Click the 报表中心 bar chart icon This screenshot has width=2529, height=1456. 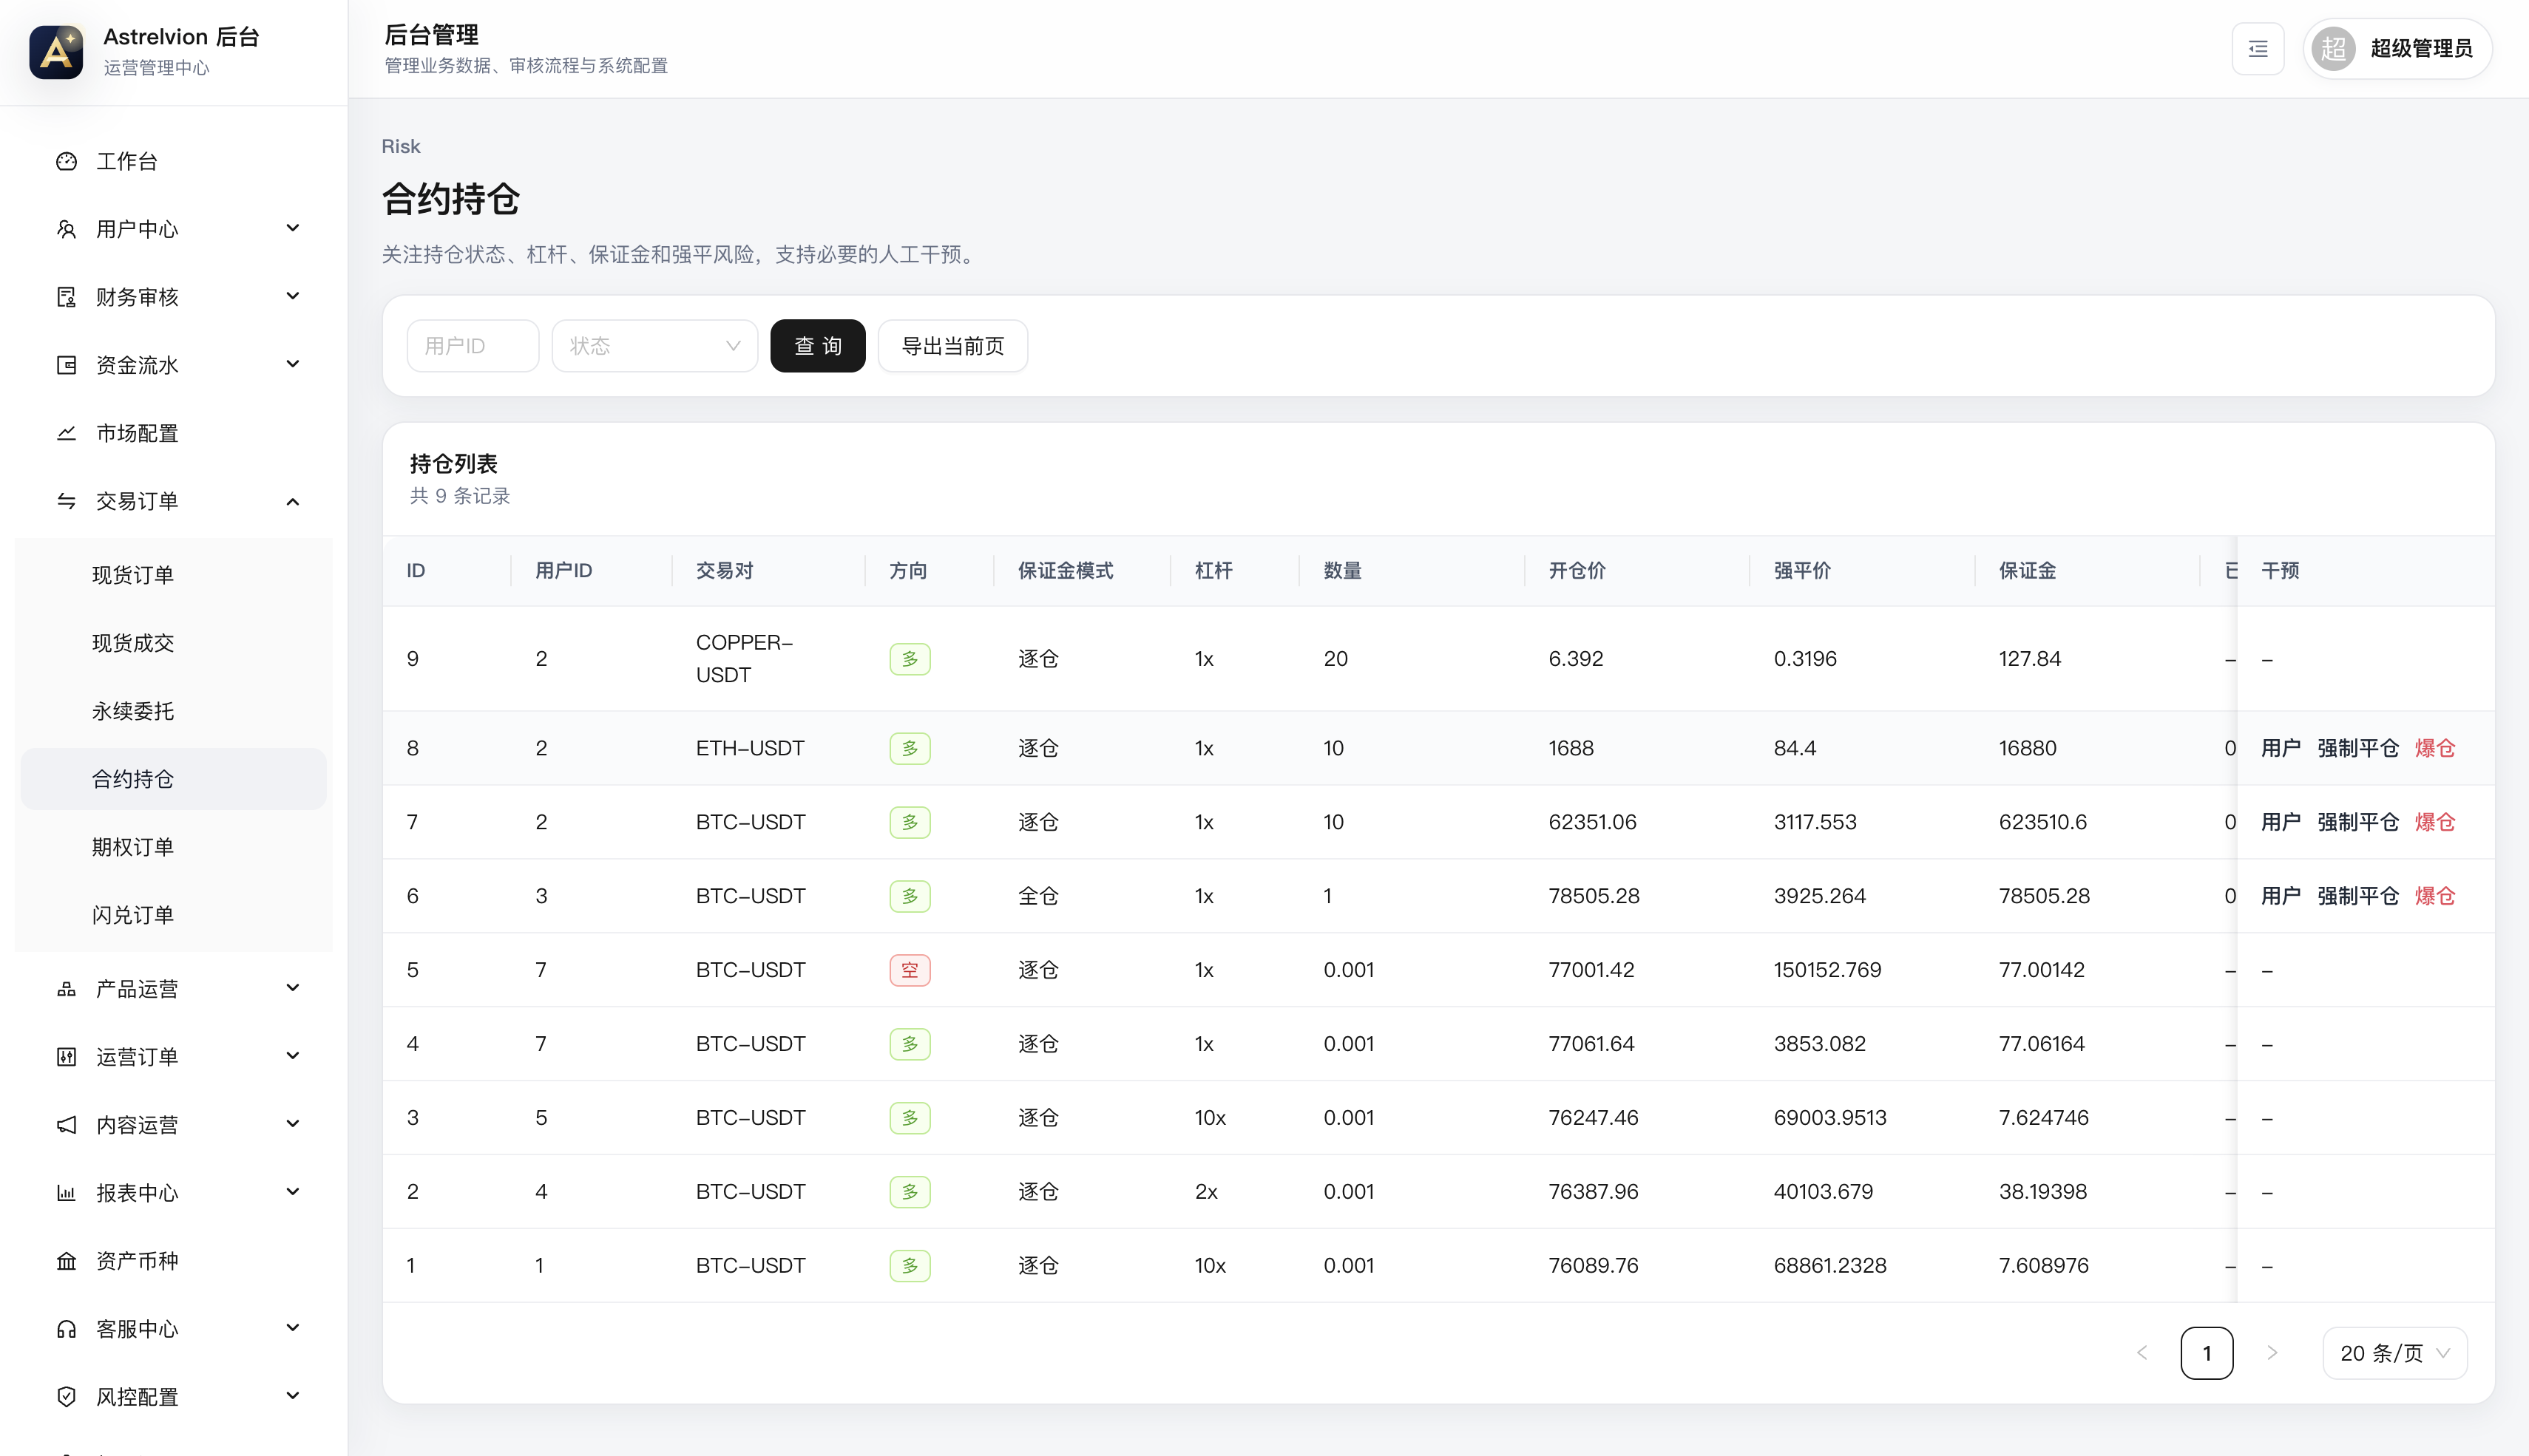66,1193
